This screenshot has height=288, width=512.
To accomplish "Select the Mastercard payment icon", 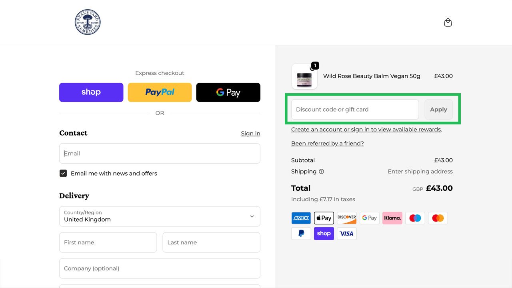I will [x=438, y=218].
